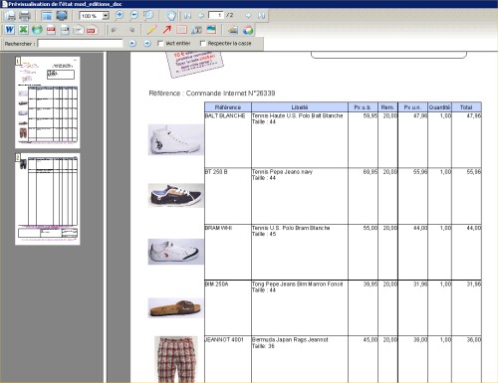Click the zoom-to-page magnifier icon
Viewport: 498px width, 383px height.
click(148, 15)
